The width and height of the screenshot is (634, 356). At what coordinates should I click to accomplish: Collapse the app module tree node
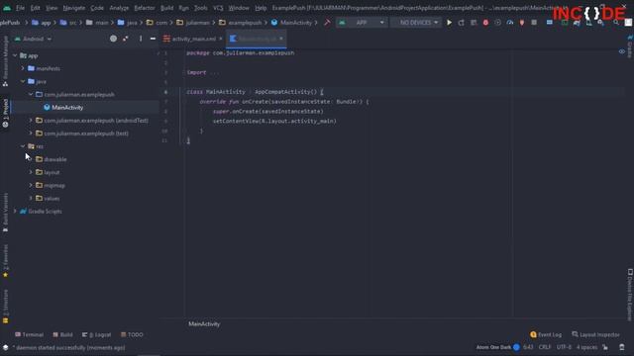(15, 55)
